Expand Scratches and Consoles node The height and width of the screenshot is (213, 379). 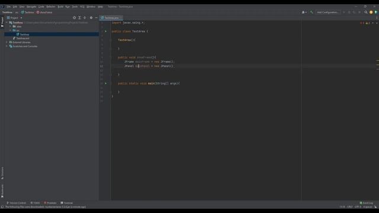tap(7, 46)
